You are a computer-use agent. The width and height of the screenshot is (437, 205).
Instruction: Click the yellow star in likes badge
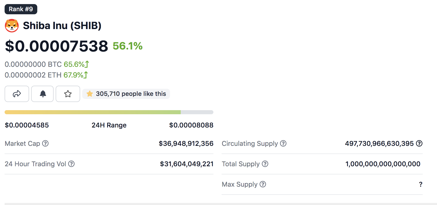tap(90, 94)
